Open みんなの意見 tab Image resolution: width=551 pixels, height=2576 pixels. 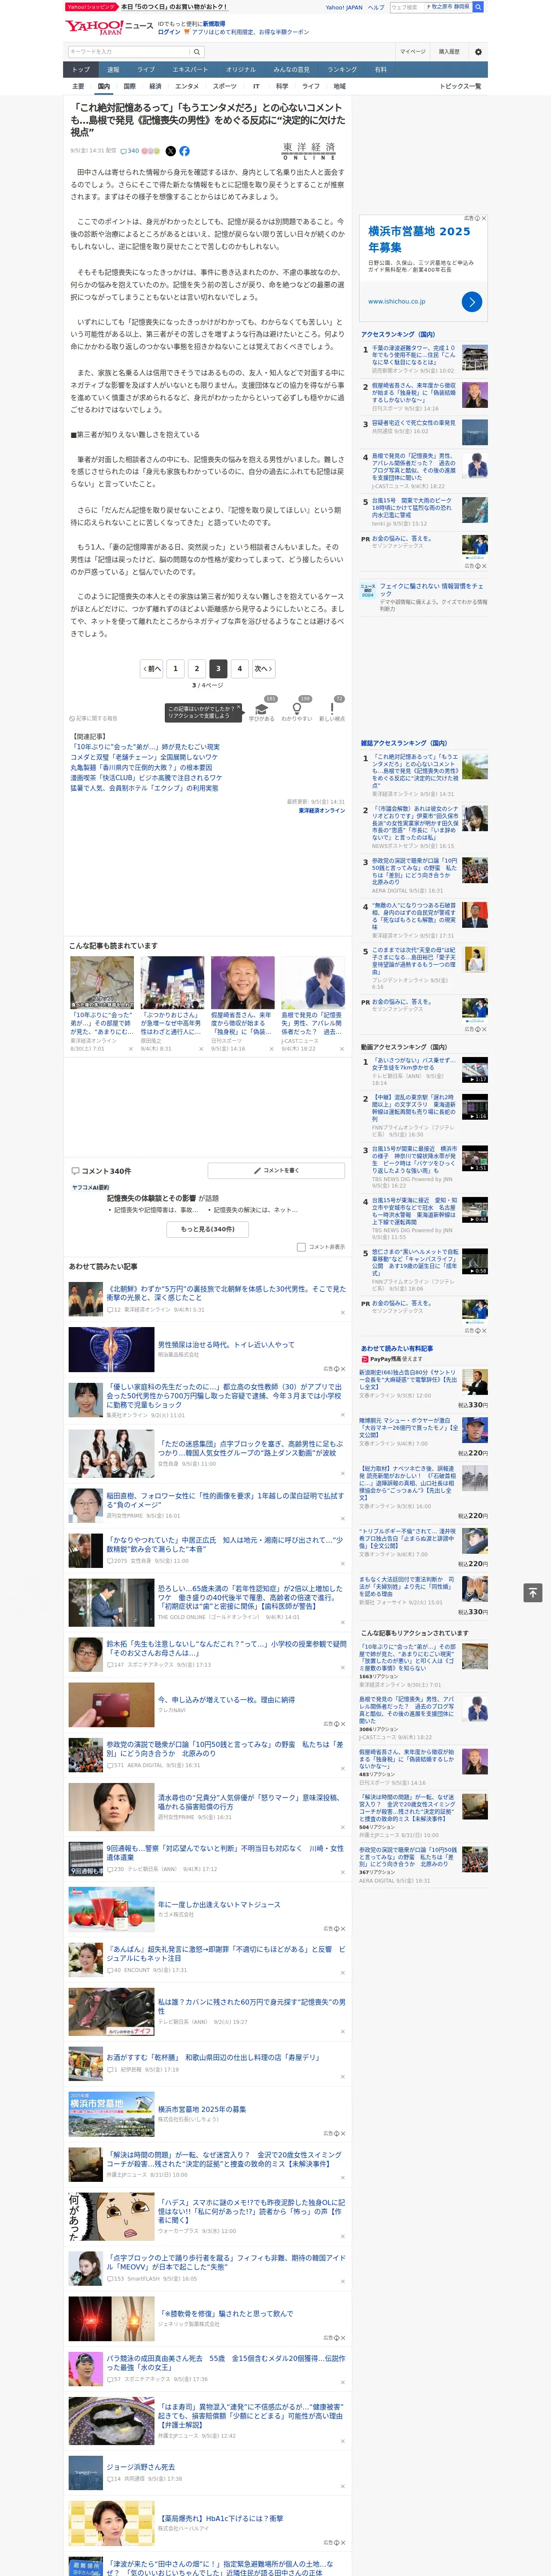[291, 70]
